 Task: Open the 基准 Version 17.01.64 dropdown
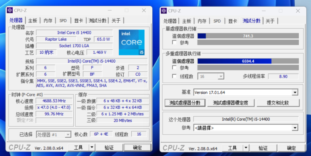pos(246,92)
